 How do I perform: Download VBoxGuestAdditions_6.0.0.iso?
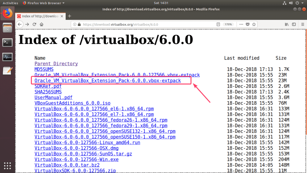(x=72, y=103)
